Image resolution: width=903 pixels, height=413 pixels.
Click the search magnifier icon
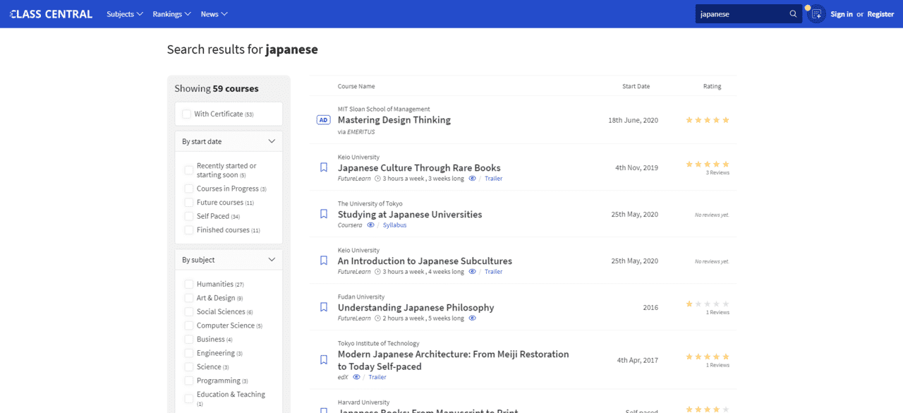[x=793, y=14]
